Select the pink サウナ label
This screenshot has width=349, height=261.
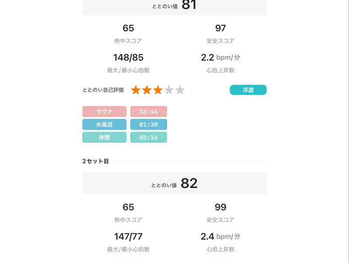point(104,112)
